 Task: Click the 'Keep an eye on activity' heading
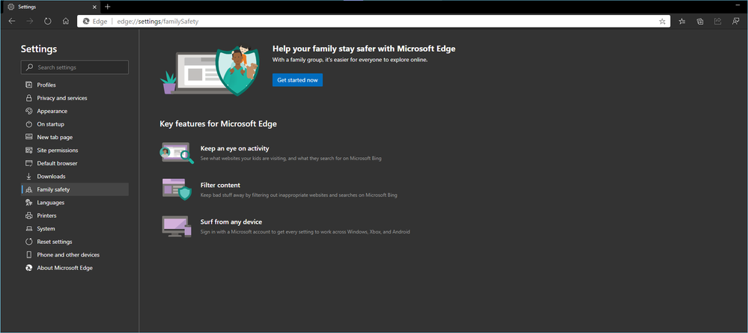(x=234, y=148)
